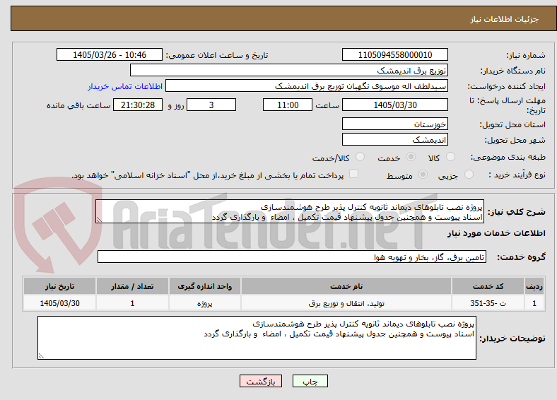Click the city field اندیمشک
The image size is (557, 400).
tap(394, 139)
